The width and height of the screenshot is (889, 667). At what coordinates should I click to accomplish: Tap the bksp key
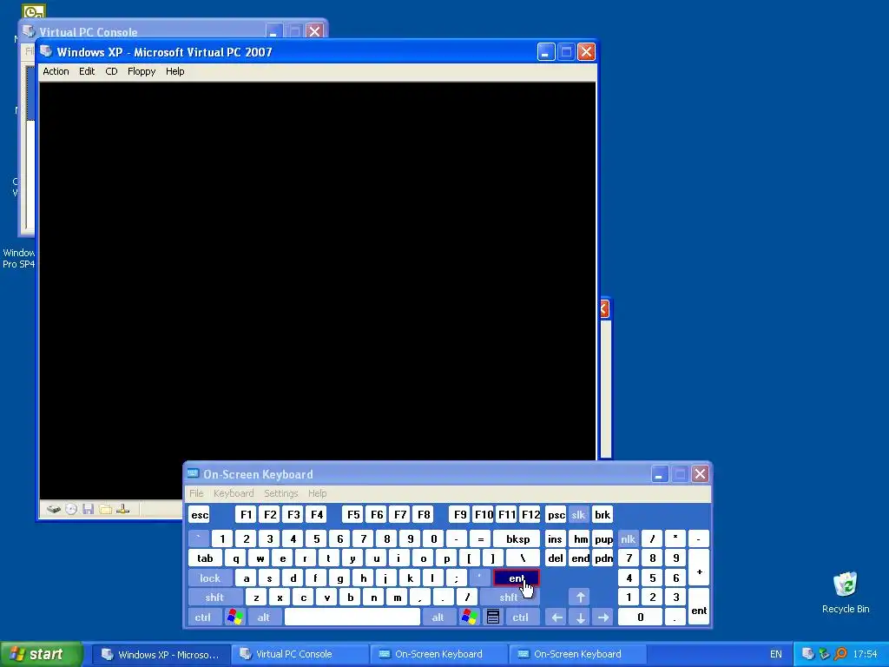pos(517,538)
